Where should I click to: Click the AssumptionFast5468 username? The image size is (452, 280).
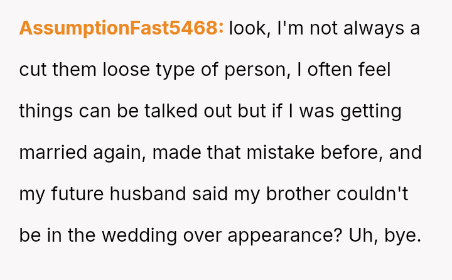pos(121,28)
